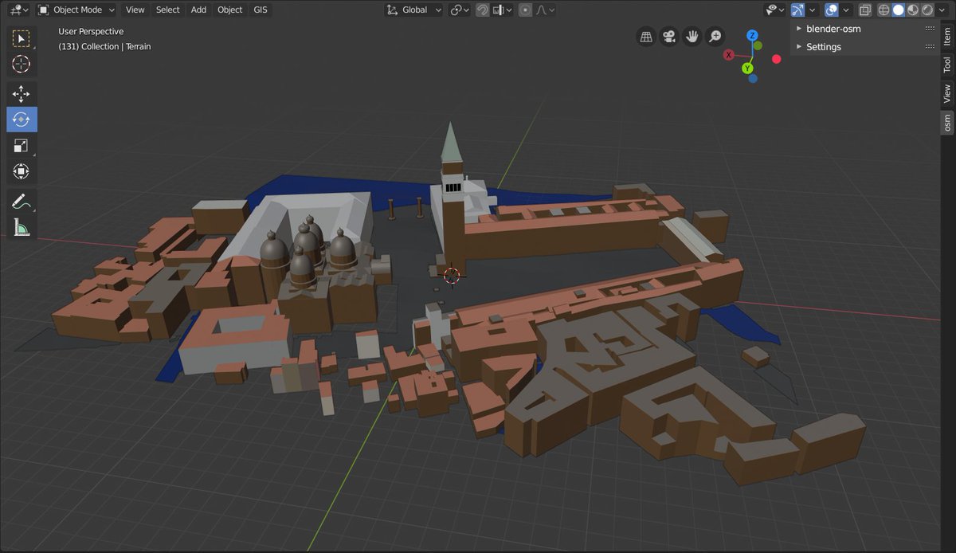956x553 pixels.
Task: Open the GIS menu
Action: [x=261, y=10]
